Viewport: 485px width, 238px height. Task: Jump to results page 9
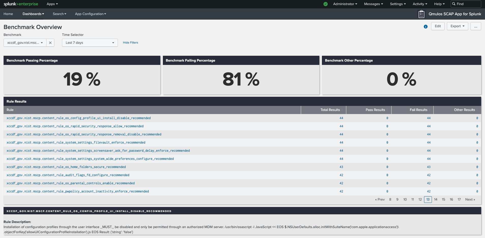(x=397, y=200)
